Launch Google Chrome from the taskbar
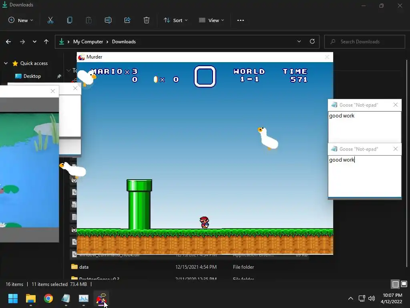This screenshot has width=410, height=308. [48, 298]
